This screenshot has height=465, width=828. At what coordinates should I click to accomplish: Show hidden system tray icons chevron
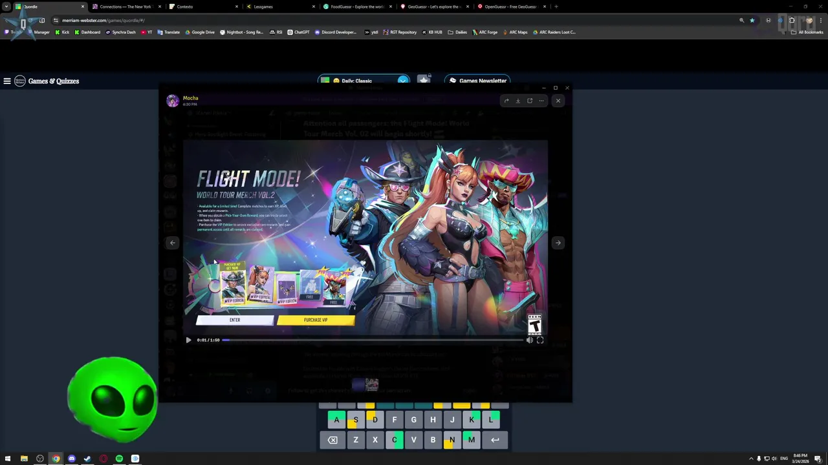(x=751, y=459)
